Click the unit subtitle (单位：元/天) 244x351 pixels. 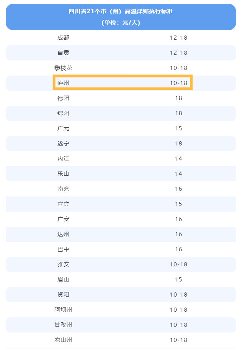121,23
